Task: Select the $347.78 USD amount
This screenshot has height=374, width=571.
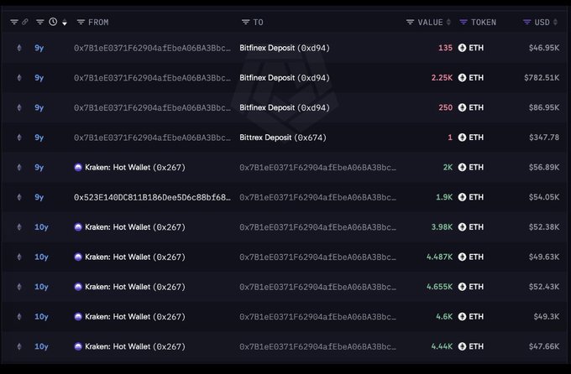Action: pos(544,138)
